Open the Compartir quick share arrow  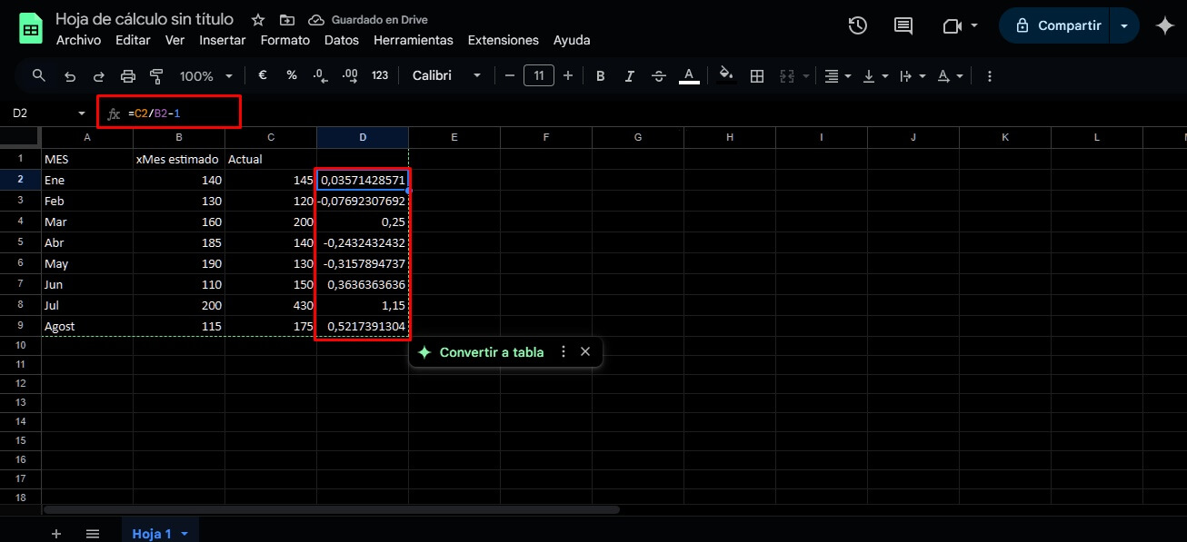[1125, 26]
